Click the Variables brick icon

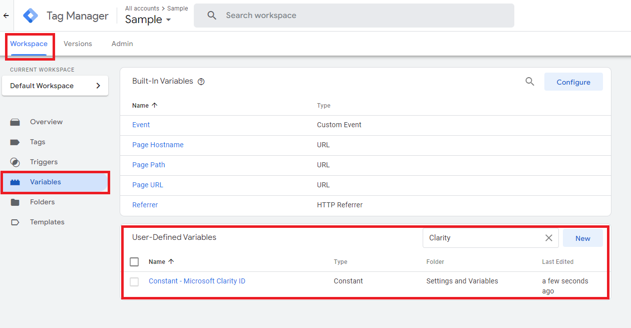tap(15, 182)
